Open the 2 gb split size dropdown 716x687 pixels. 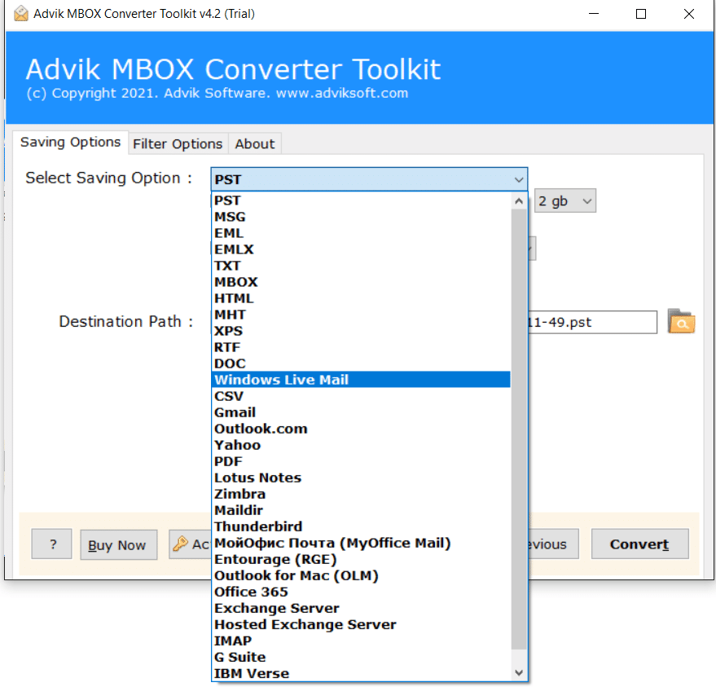tap(564, 201)
